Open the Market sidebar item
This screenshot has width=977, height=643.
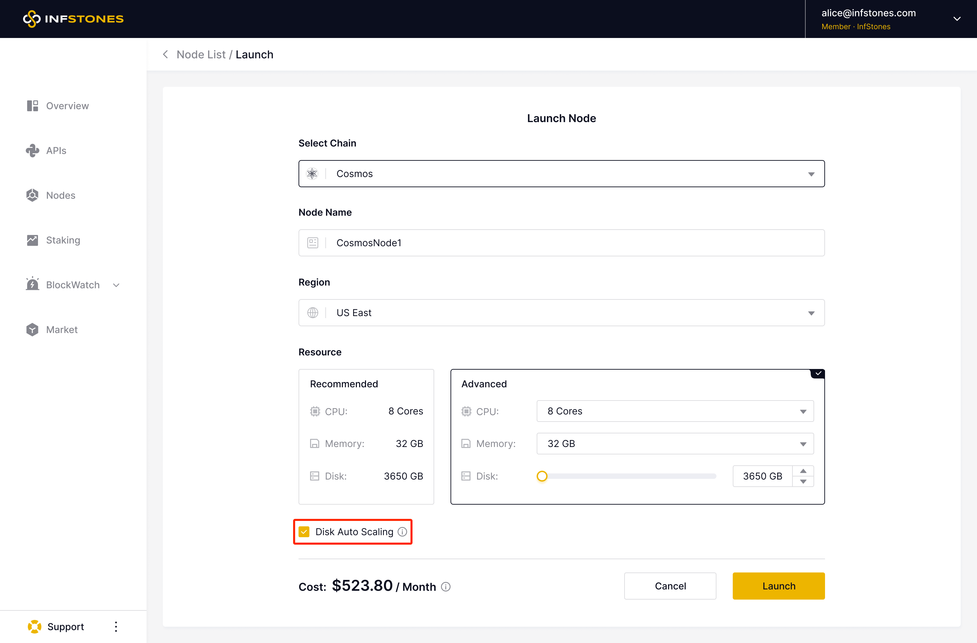(x=62, y=330)
